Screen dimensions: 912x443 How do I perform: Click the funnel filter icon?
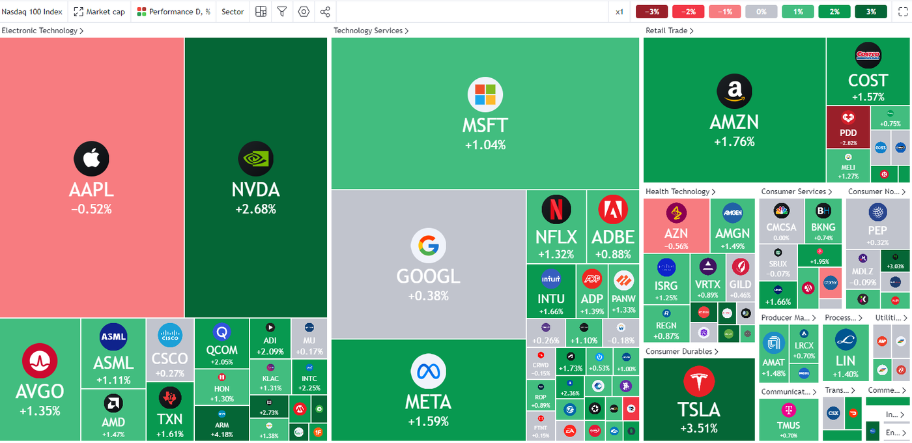281,12
